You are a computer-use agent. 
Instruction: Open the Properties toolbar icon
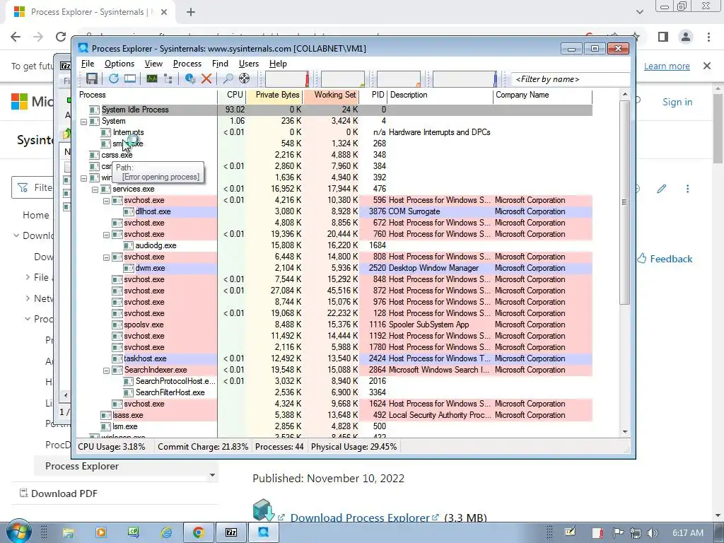coord(189,78)
